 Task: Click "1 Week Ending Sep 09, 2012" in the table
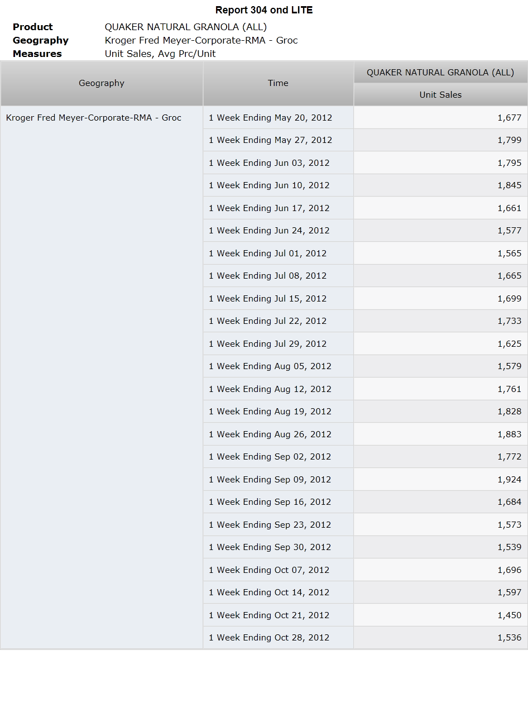(x=278, y=479)
